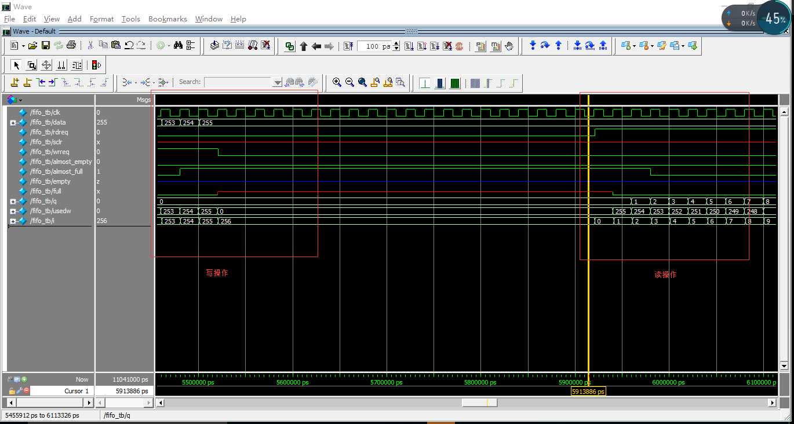Viewport: 794px width, 424px height.
Task: Expand the /fifo_tb/q signal bus
Action: click(x=13, y=201)
